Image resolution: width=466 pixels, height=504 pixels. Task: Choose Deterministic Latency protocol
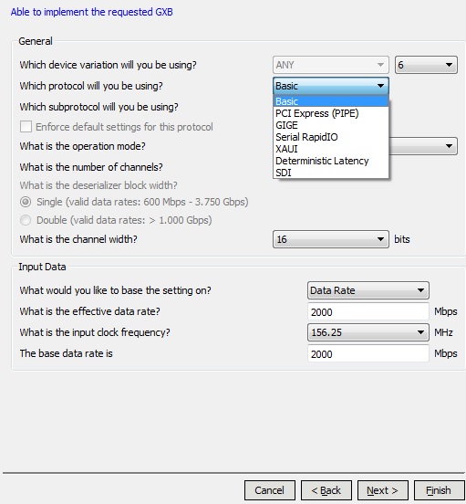click(x=330, y=161)
